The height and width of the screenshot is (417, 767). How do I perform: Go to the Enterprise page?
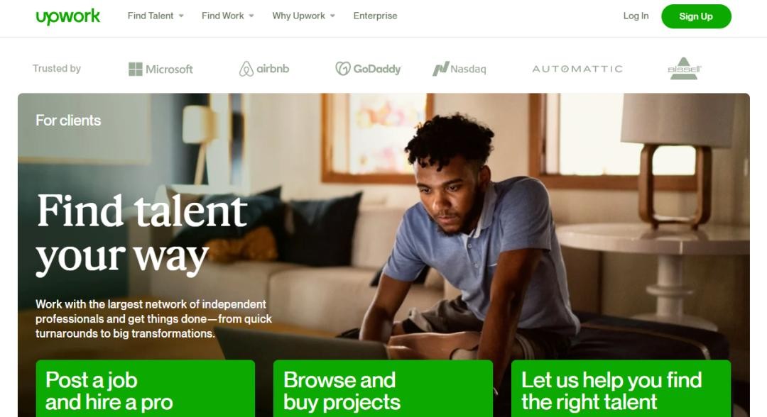click(375, 16)
